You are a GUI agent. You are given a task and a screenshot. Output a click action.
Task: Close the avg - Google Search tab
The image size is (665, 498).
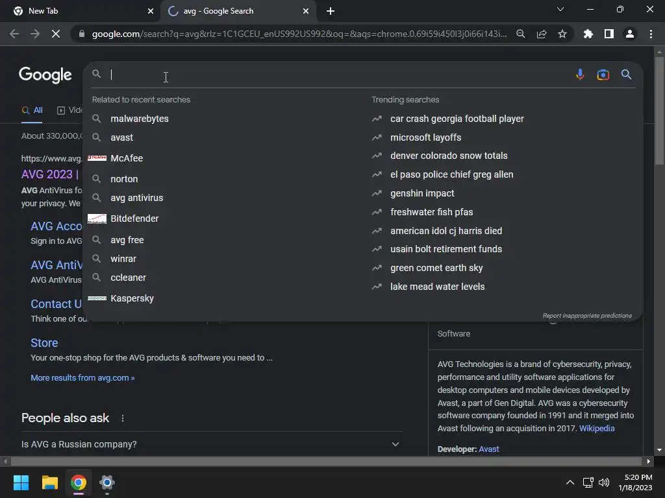pos(306,11)
